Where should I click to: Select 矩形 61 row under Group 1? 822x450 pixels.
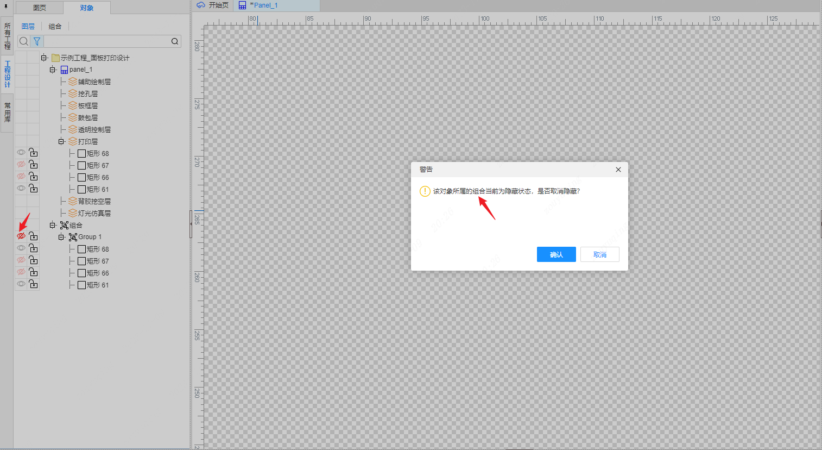point(93,285)
